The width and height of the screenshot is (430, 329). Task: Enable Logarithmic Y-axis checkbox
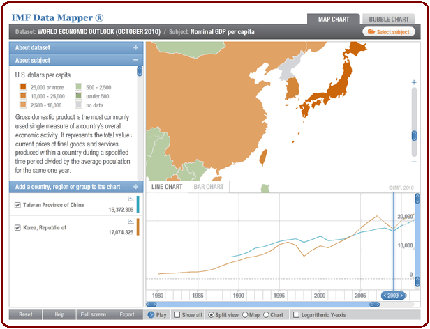296,315
